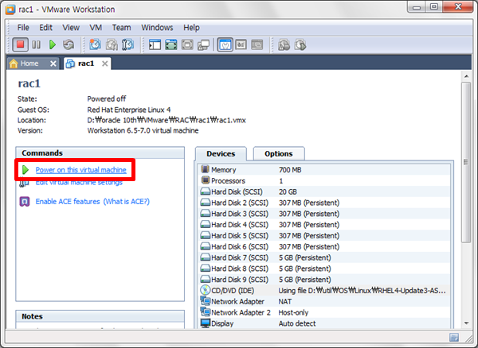Select the Hard Disk 6 (SCSI) row

324,246
